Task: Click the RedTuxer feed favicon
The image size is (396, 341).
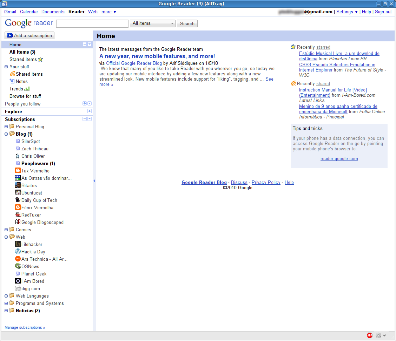Action: coord(18,215)
